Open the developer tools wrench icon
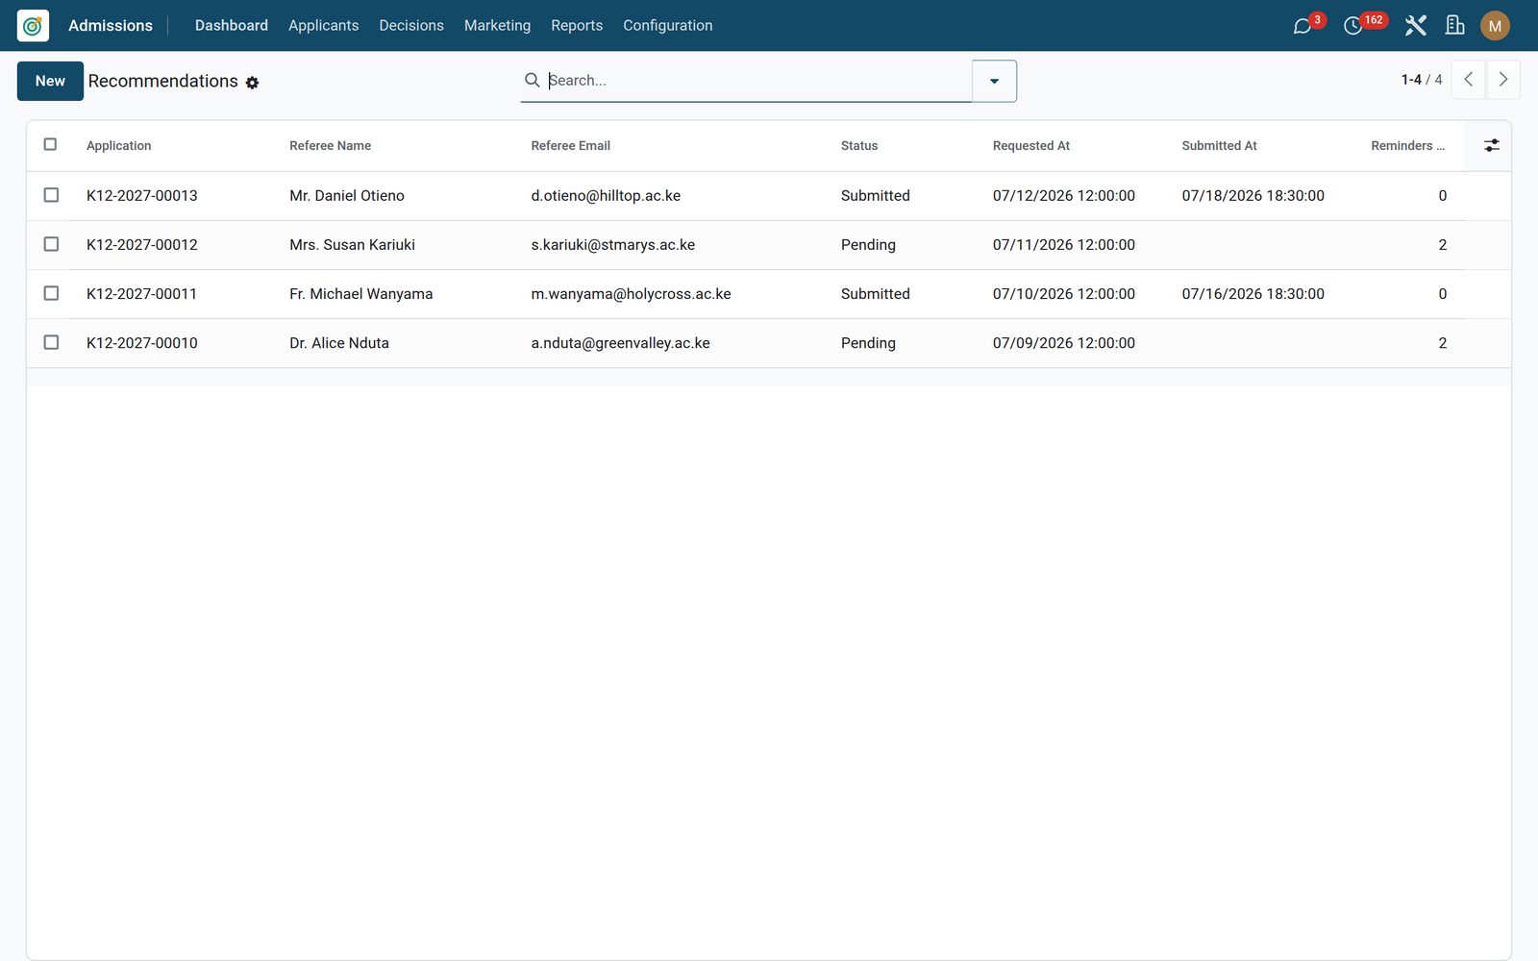This screenshot has height=961, width=1538. point(1415,26)
